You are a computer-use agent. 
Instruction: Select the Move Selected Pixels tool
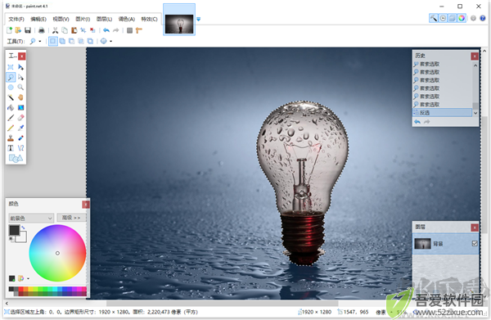click(x=20, y=67)
